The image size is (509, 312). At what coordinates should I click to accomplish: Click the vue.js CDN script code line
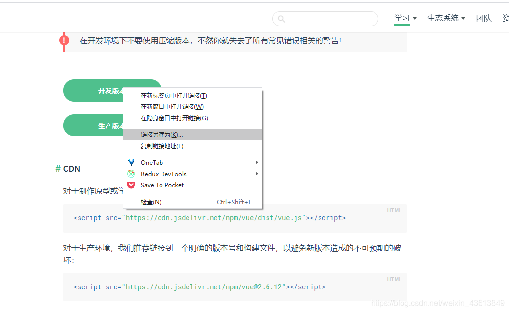(210, 218)
